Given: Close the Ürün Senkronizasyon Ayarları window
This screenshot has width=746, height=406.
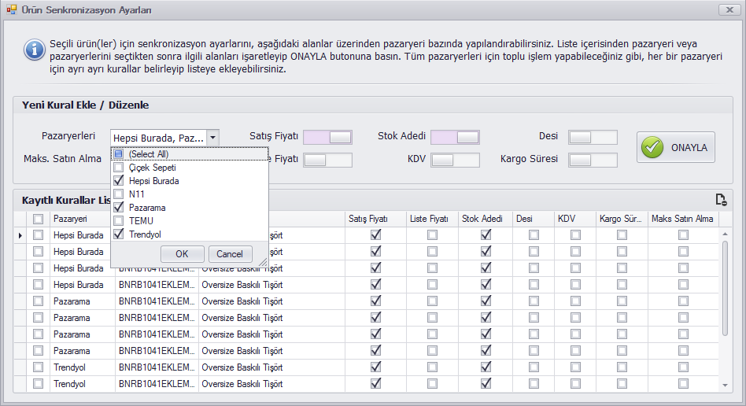Looking at the screenshot, I should click(729, 9).
